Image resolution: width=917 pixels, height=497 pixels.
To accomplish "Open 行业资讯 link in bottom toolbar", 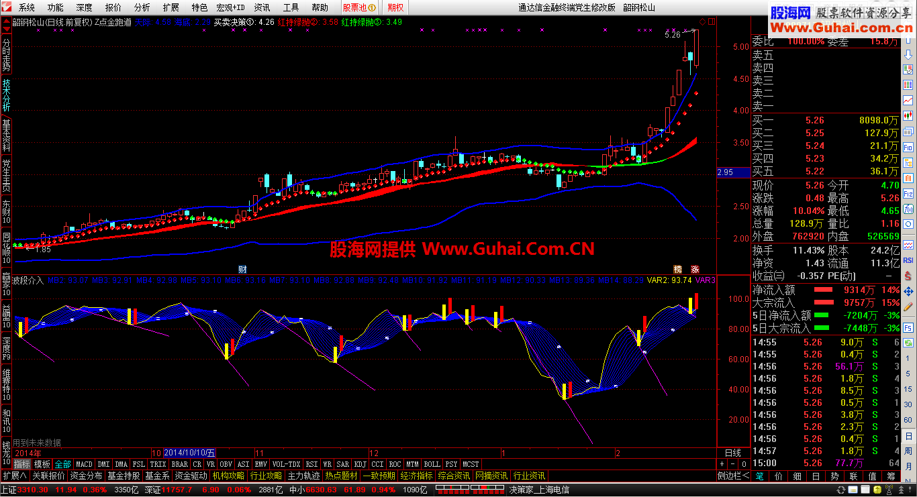I will pos(529,476).
